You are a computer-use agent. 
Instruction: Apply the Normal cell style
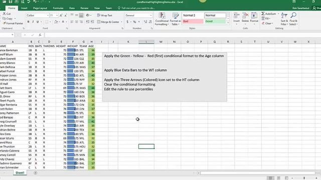point(215,15)
